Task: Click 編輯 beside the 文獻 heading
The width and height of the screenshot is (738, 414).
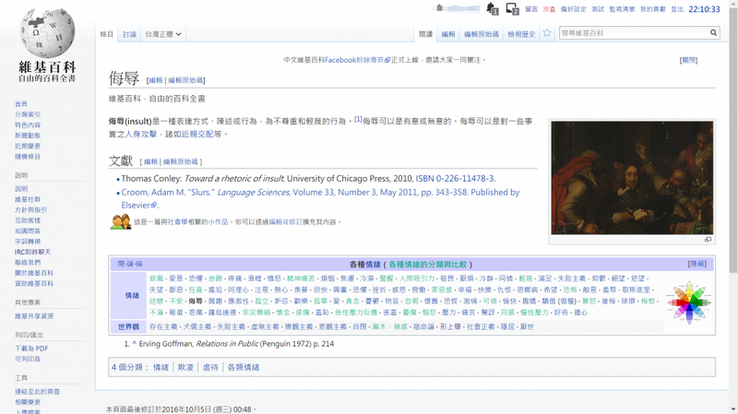Action: pos(150,162)
